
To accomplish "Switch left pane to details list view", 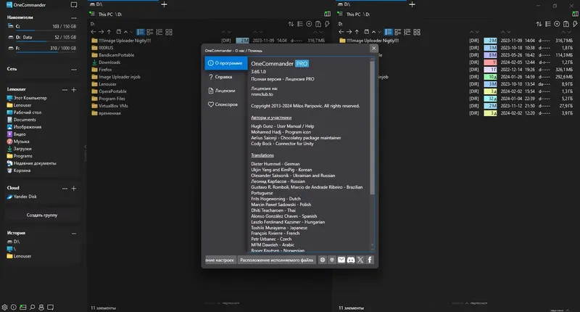I will click(x=140, y=32).
